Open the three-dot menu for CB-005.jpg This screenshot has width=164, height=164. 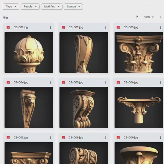pos(105,82)
